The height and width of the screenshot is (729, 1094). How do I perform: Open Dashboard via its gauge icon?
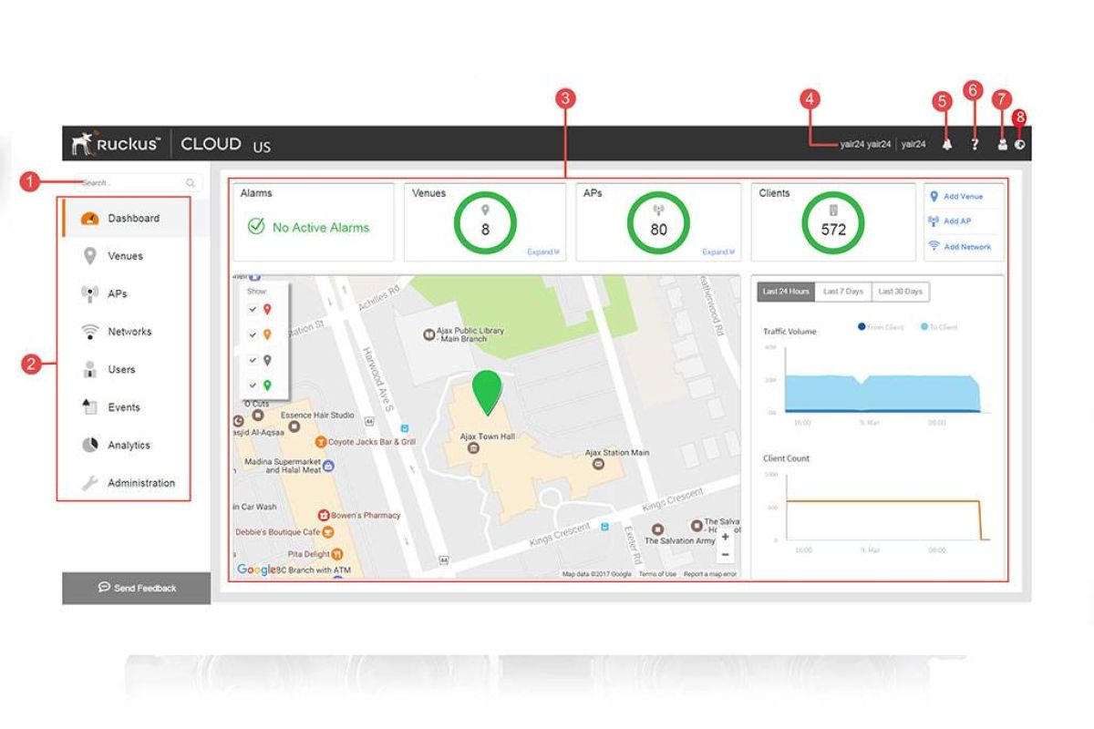click(x=89, y=219)
